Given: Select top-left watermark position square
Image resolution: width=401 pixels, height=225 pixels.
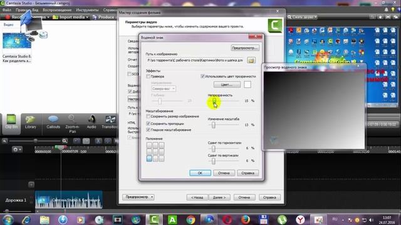Looking at the screenshot, I should 149,145.
